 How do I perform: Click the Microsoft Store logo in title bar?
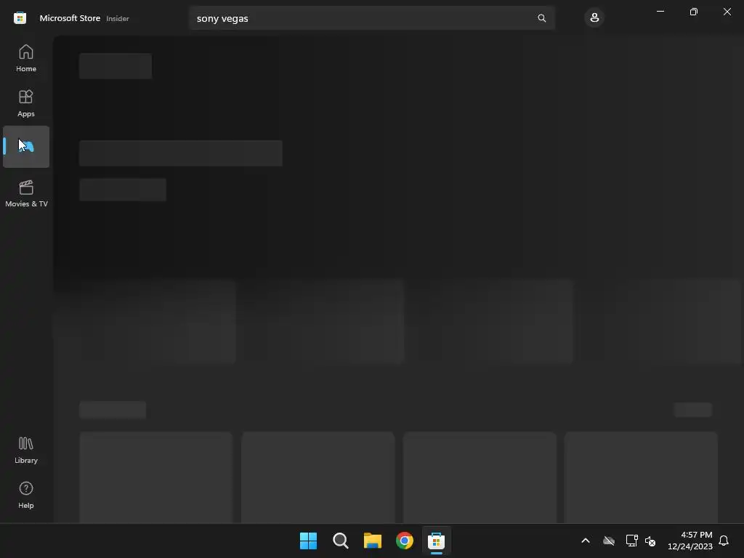tap(20, 18)
